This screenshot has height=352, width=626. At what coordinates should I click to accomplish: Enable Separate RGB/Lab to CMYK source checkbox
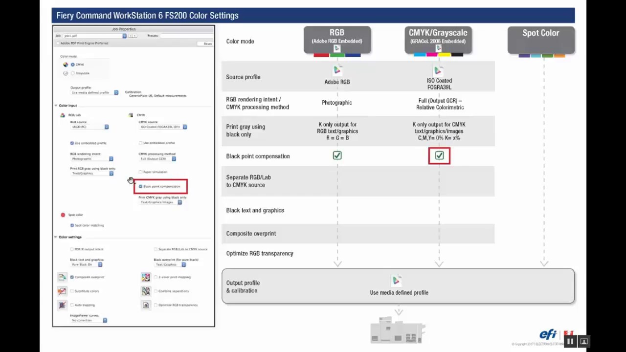tap(156, 249)
